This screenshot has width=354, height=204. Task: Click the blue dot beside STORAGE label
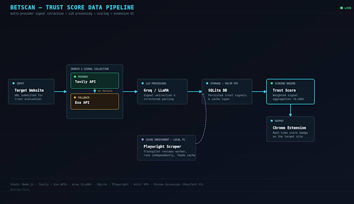tap(207, 83)
